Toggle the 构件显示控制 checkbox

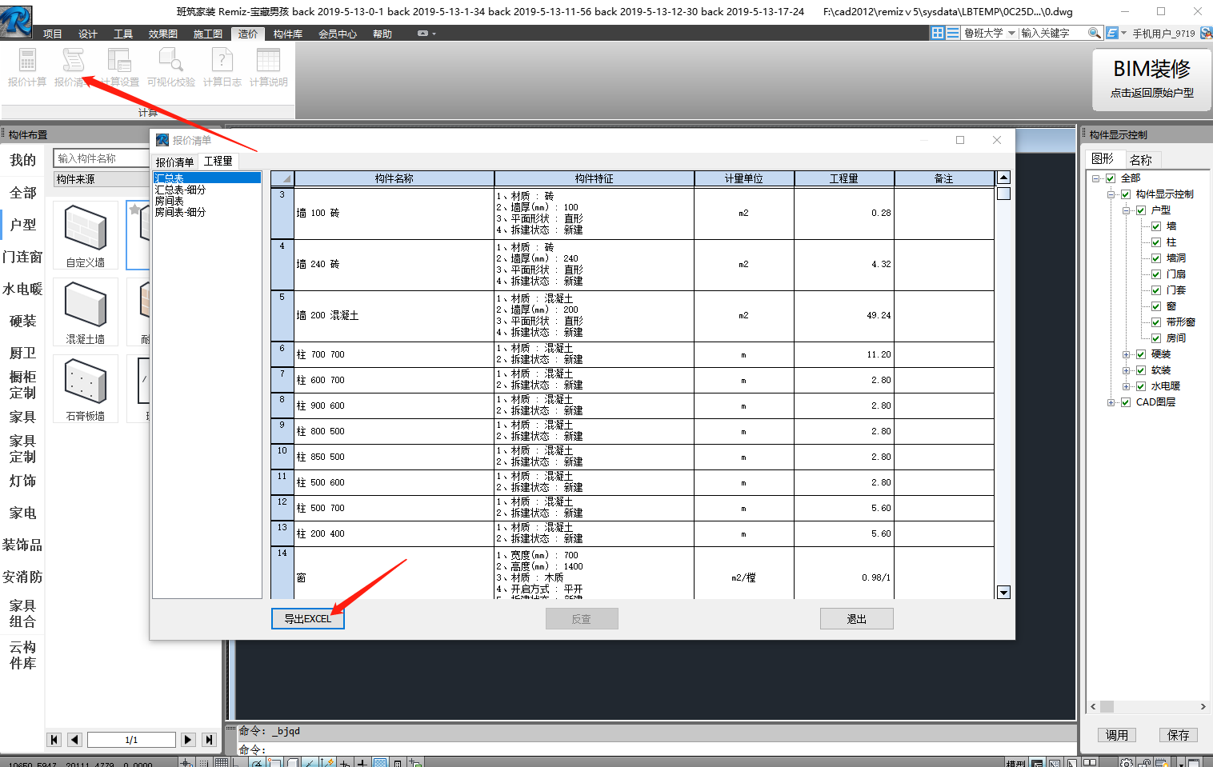point(1126,194)
